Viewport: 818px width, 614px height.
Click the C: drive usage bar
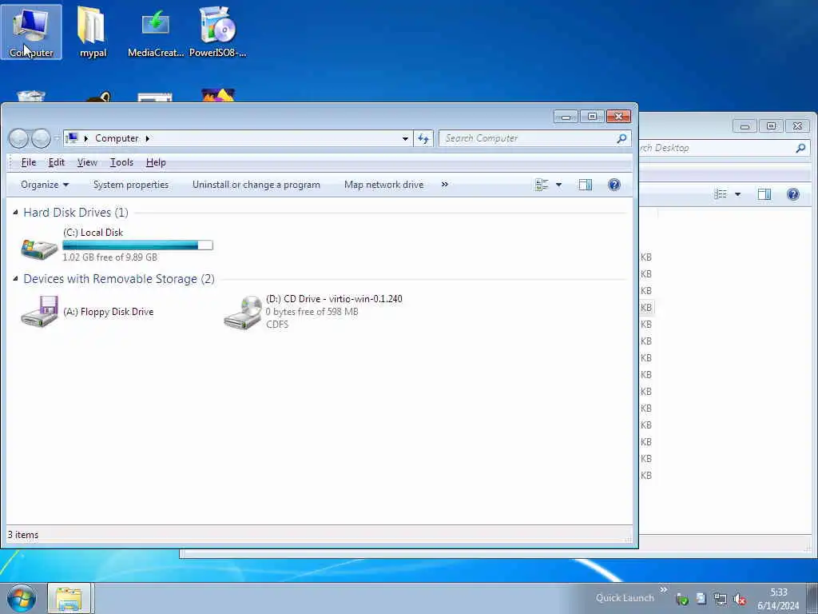[x=137, y=245]
